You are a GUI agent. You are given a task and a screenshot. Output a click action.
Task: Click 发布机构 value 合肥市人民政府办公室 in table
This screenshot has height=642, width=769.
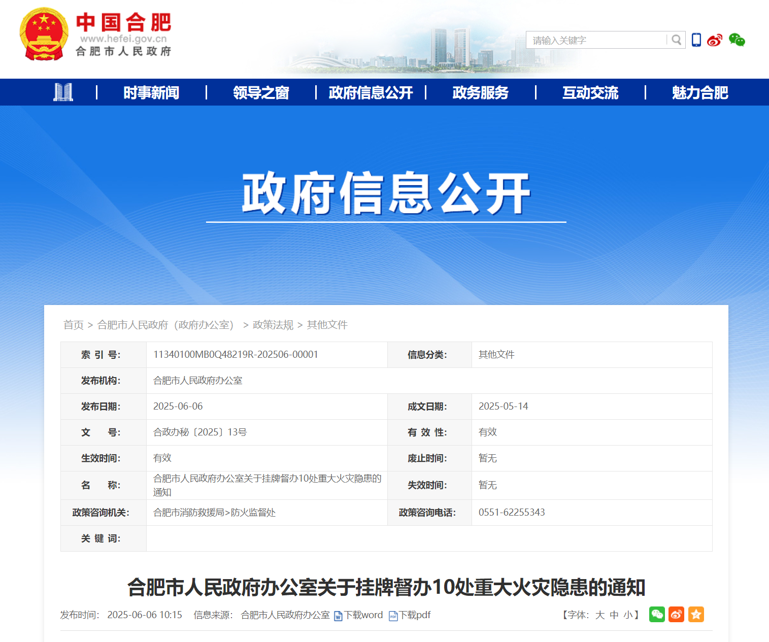coord(198,380)
